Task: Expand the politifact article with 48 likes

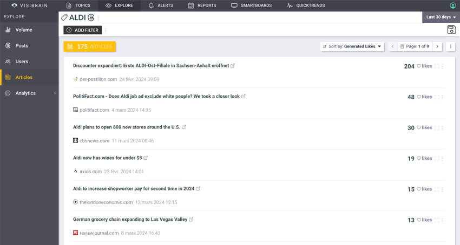Action: 437,97
